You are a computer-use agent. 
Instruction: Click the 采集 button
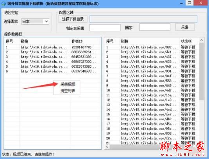[185, 27]
